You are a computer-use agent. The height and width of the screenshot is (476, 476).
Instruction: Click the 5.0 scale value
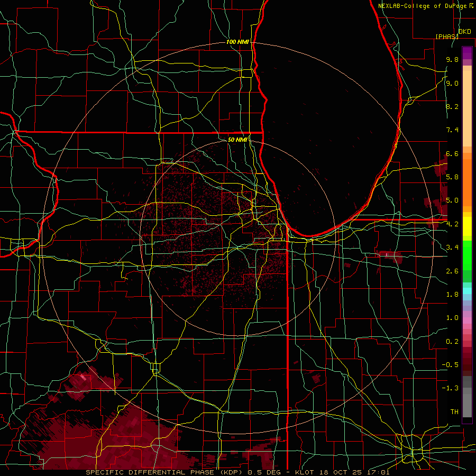pos(452,200)
